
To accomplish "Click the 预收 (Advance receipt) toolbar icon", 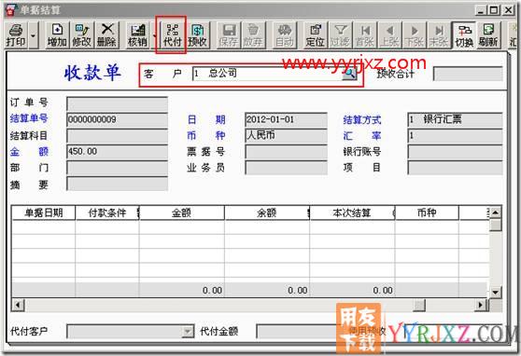I will 197,35.
